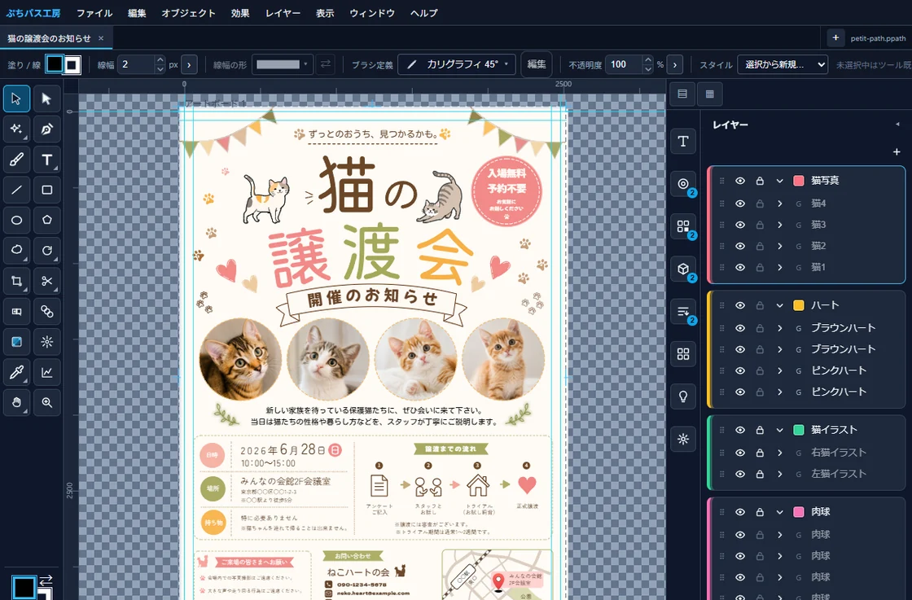Unlock the 右猫イラスト sublayer
912x600 pixels.
(x=760, y=453)
